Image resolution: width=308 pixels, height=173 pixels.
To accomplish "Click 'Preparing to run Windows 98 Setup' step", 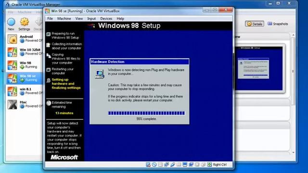I will pos(65,36).
